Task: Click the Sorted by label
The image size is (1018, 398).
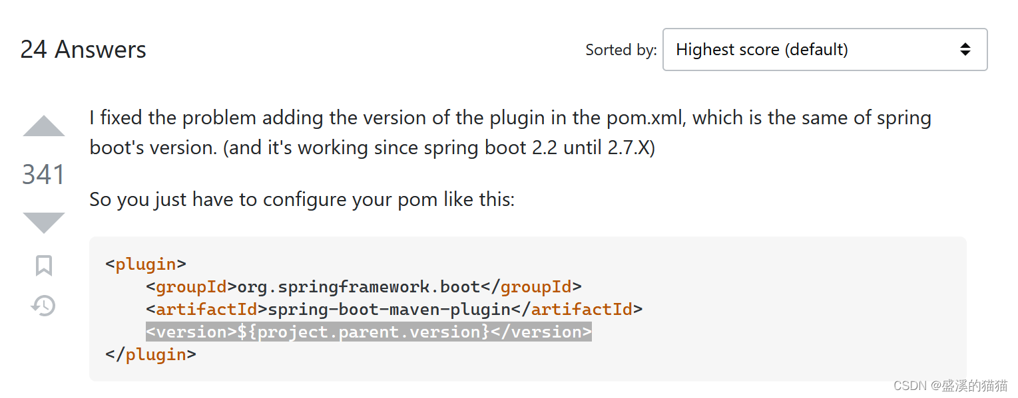Action: tap(620, 49)
